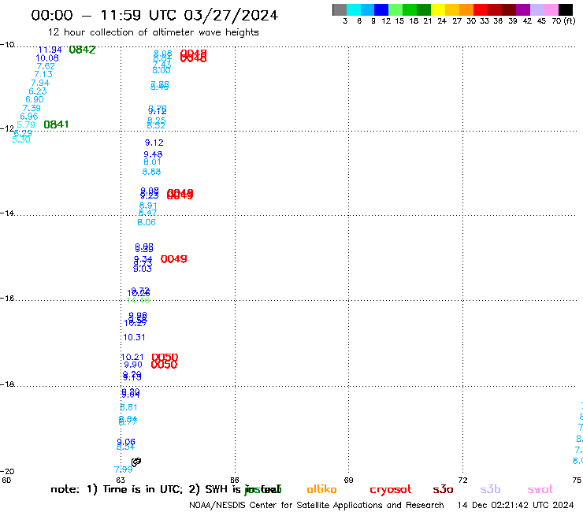
Task: Click the cyan swatch in the height legend
Action: click(353, 9)
